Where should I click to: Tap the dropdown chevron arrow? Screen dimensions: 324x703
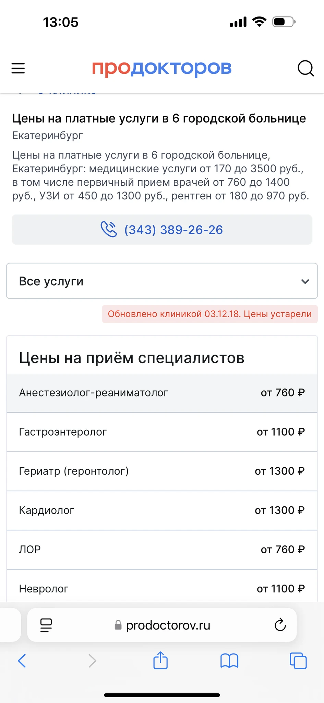(305, 281)
